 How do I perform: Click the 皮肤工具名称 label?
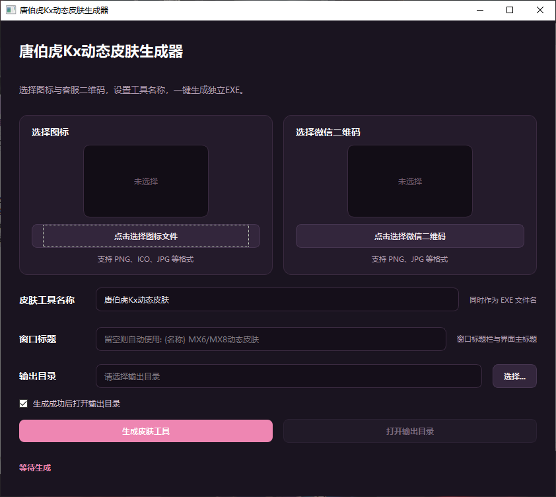[47, 300]
